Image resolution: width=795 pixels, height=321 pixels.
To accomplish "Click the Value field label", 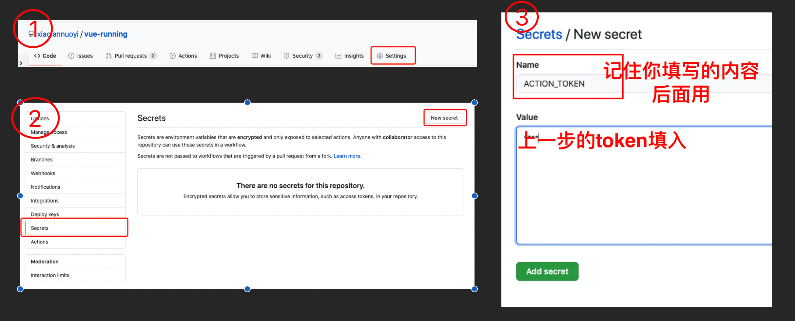I will 527,117.
